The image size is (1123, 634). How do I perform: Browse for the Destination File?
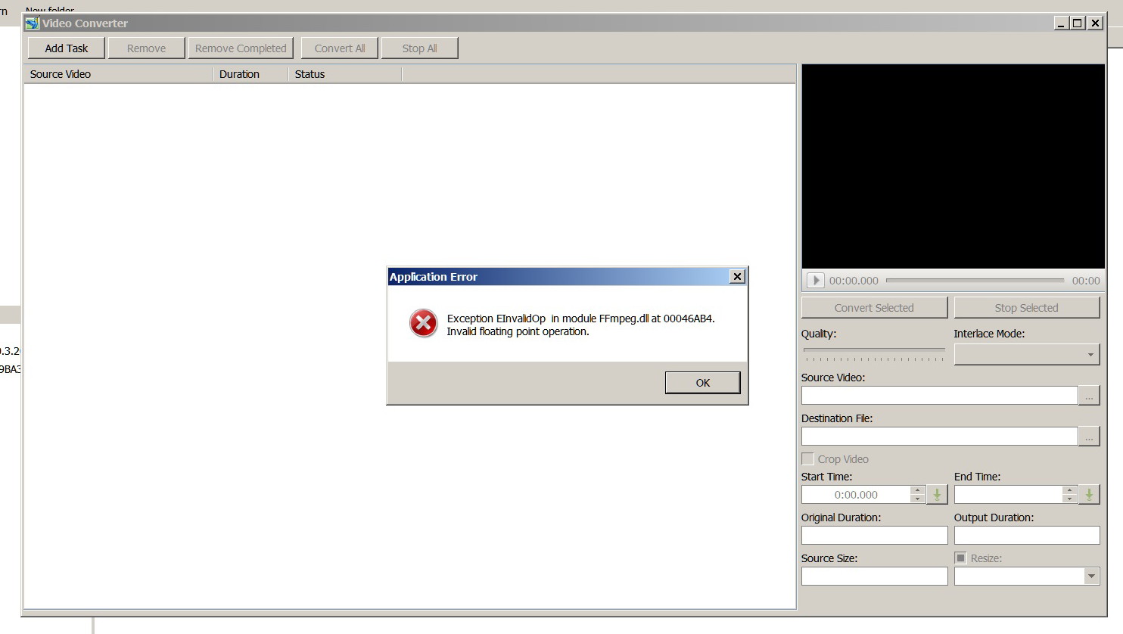pos(1089,437)
